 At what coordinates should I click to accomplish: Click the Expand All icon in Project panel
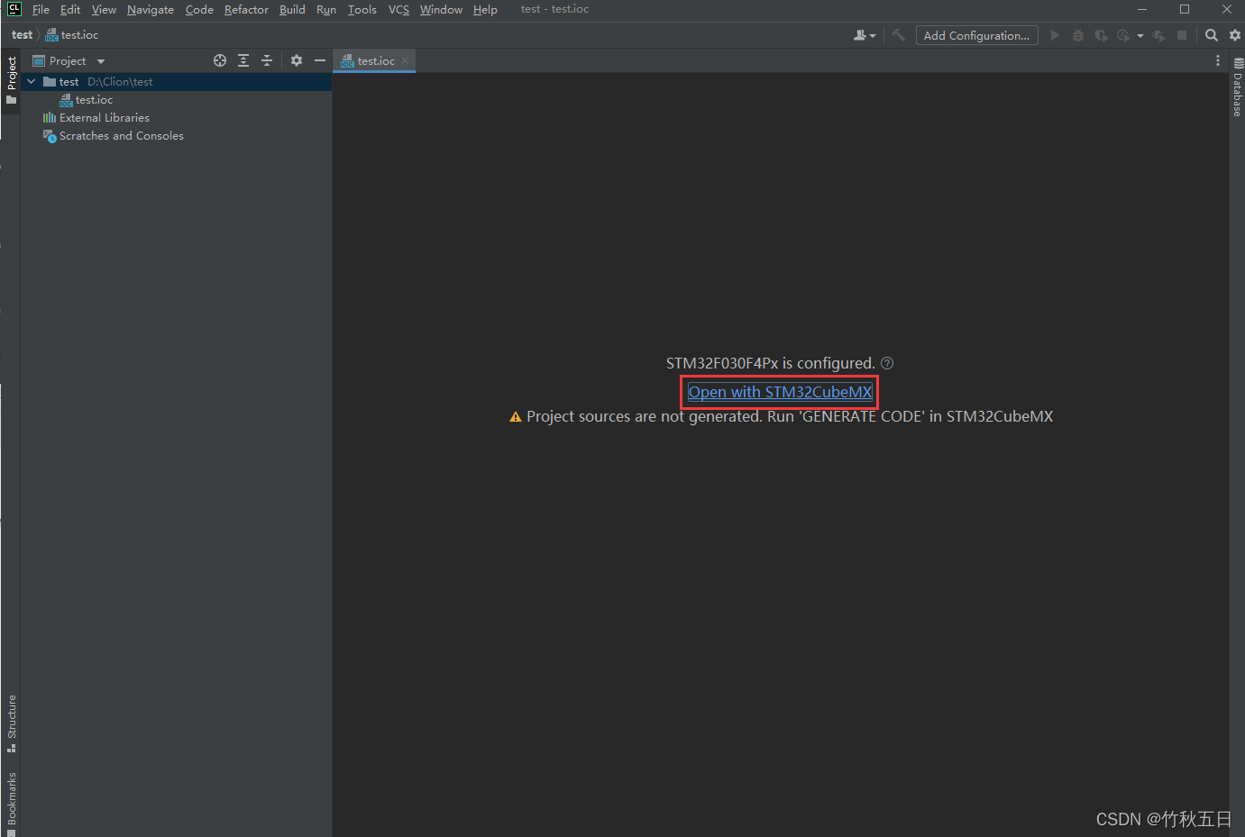pos(243,60)
